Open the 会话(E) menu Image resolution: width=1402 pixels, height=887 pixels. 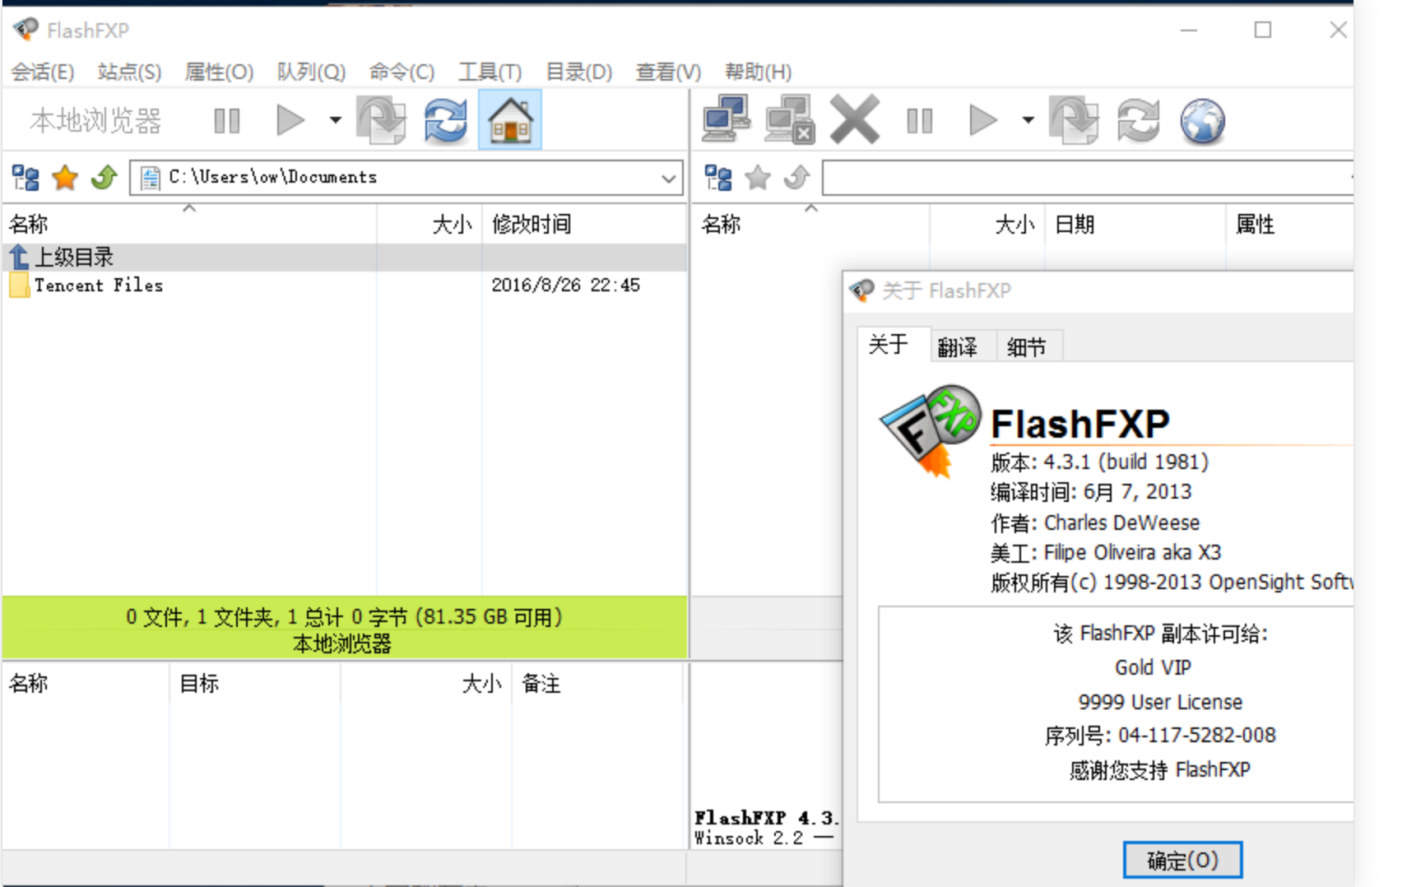pyautogui.click(x=43, y=72)
